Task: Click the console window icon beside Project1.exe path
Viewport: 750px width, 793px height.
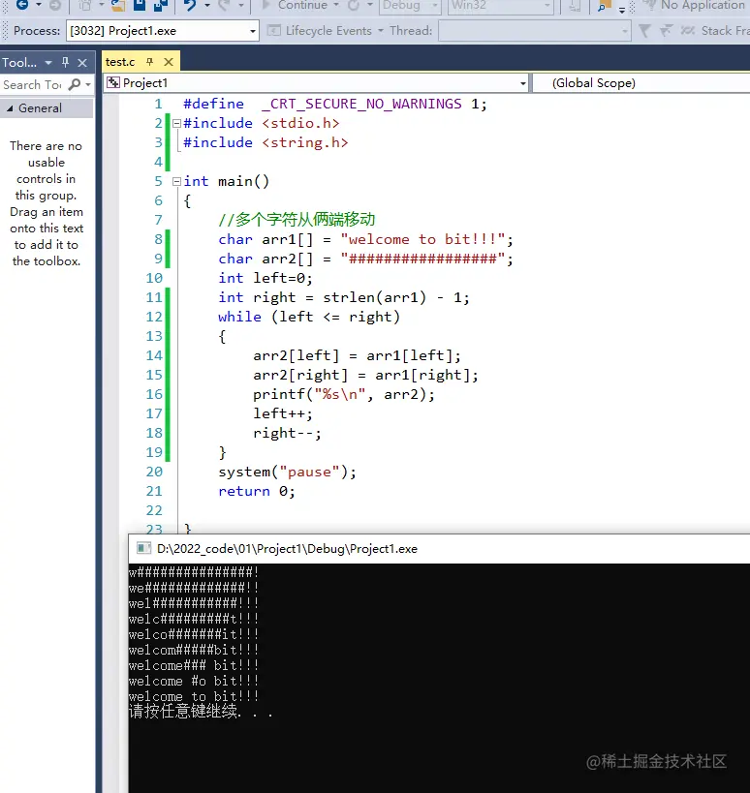Action: (x=144, y=549)
